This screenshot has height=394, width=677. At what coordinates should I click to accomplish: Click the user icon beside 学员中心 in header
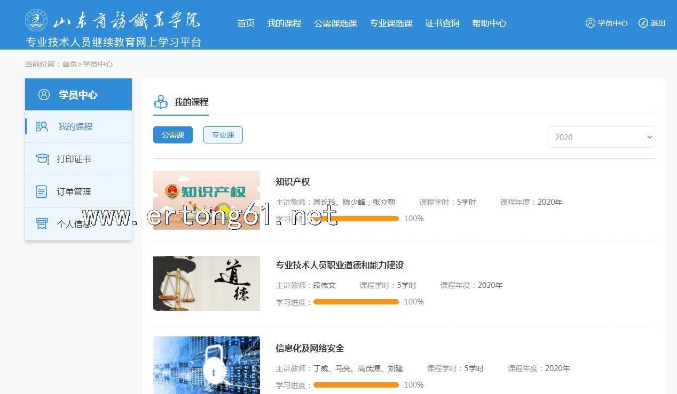[x=590, y=23]
